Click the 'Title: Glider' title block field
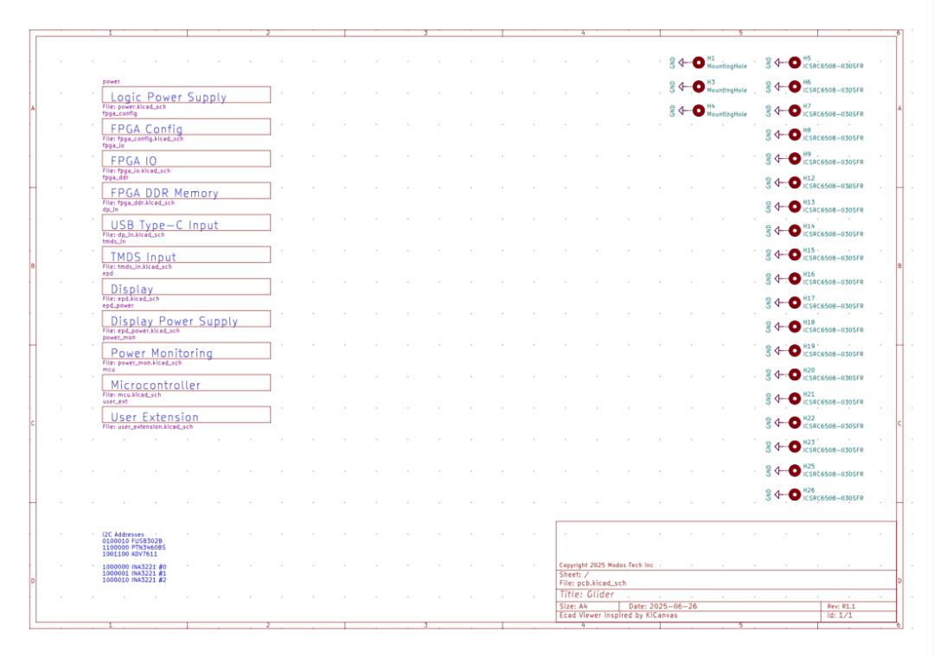Image resolution: width=934 pixels, height=657 pixels. [586, 595]
